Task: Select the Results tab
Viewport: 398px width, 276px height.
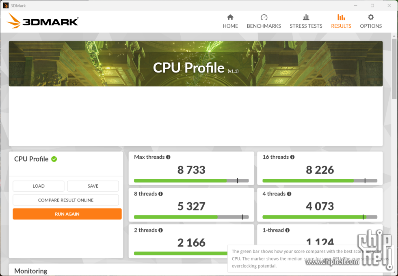Action: tap(341, 21)
